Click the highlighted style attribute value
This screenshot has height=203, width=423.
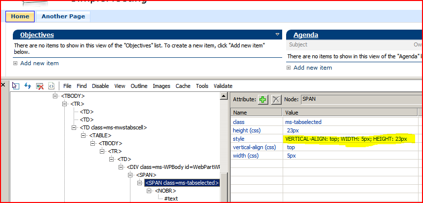346,139
